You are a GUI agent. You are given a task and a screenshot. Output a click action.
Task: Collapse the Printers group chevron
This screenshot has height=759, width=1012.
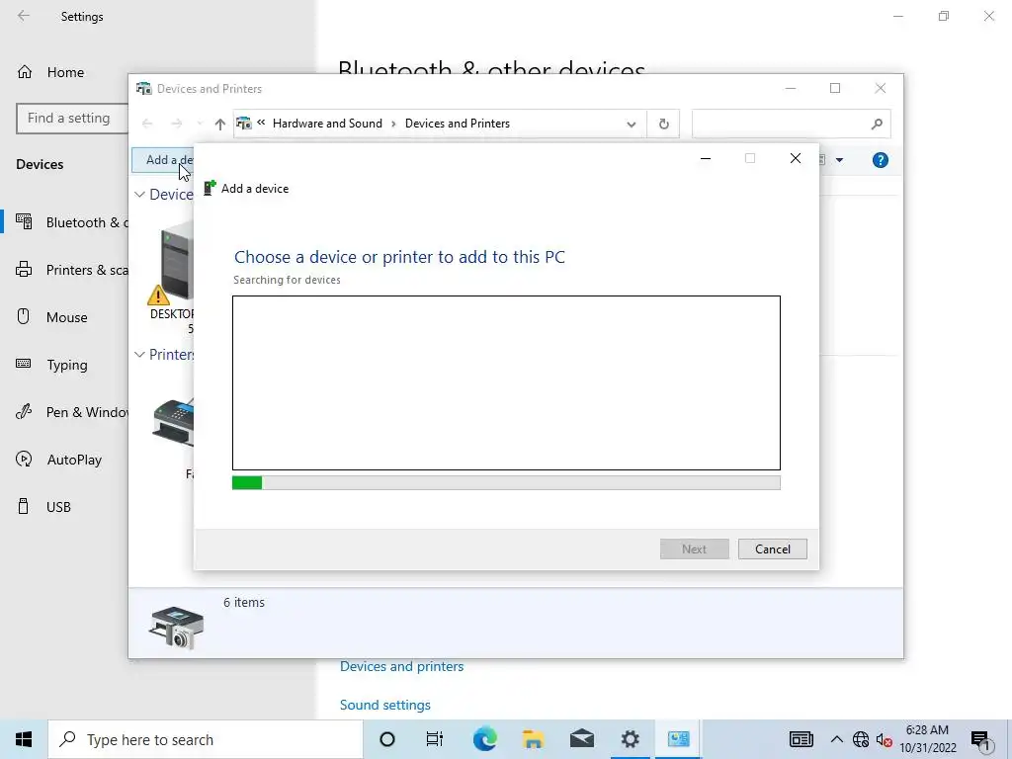click(139, 355)
